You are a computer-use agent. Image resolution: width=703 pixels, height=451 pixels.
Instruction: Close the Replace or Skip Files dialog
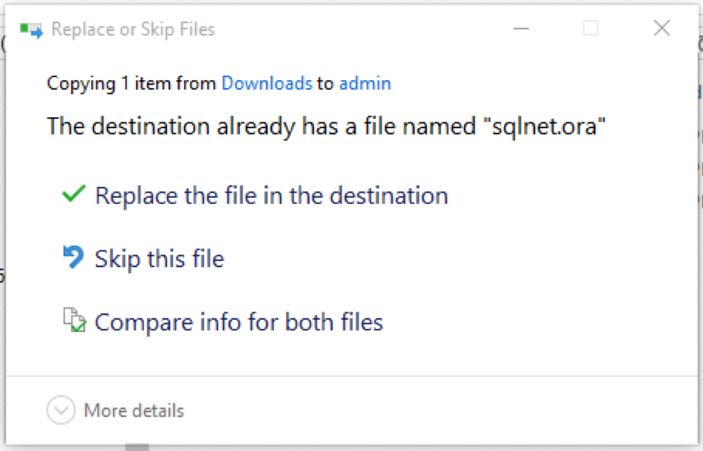point(661,29)
